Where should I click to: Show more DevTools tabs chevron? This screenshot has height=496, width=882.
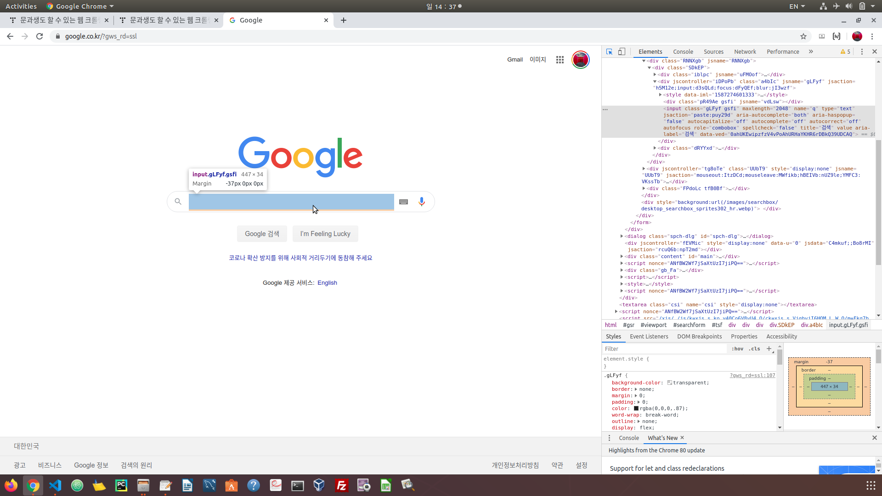pos(811,52)
